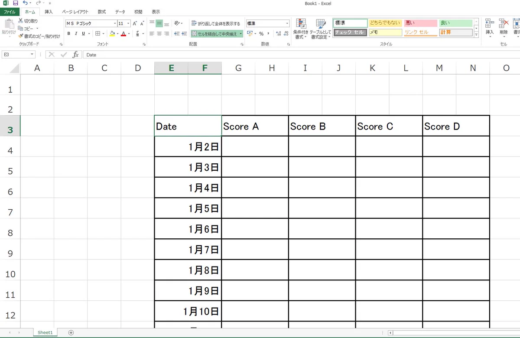Image resolution: width=520 pixels, height=338 pixels.
Task: Apply cell borders icon
Action: coord(97,33)
